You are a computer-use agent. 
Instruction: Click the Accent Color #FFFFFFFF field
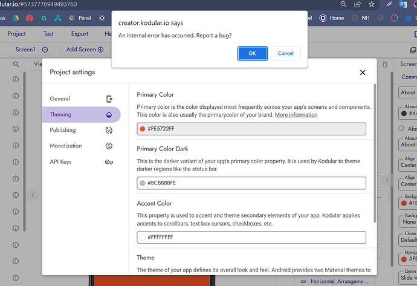(x=251, y=237)
